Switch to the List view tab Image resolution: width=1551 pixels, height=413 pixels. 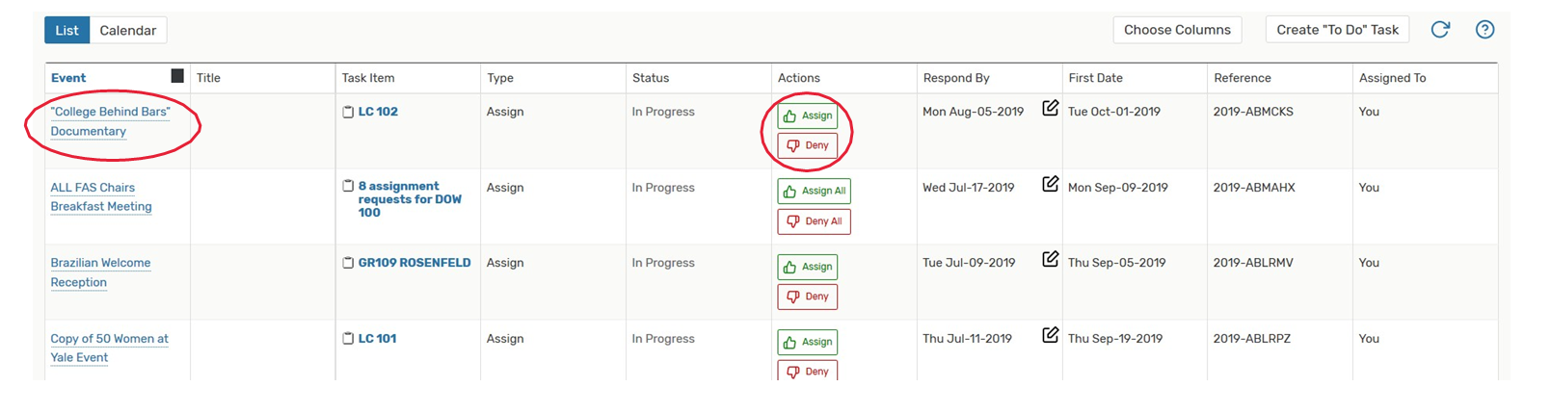tap(67, 31)
